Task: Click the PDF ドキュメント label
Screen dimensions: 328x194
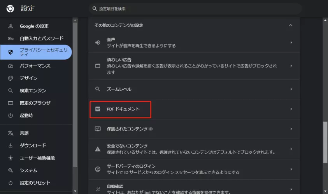Action: click(x=123, y=109)
